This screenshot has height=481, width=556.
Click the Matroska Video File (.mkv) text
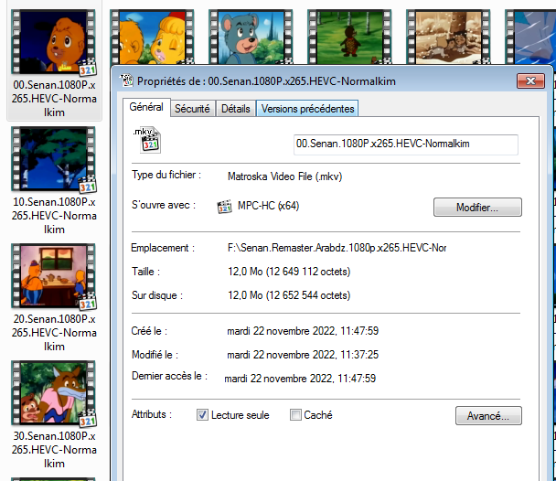[284, 176]
